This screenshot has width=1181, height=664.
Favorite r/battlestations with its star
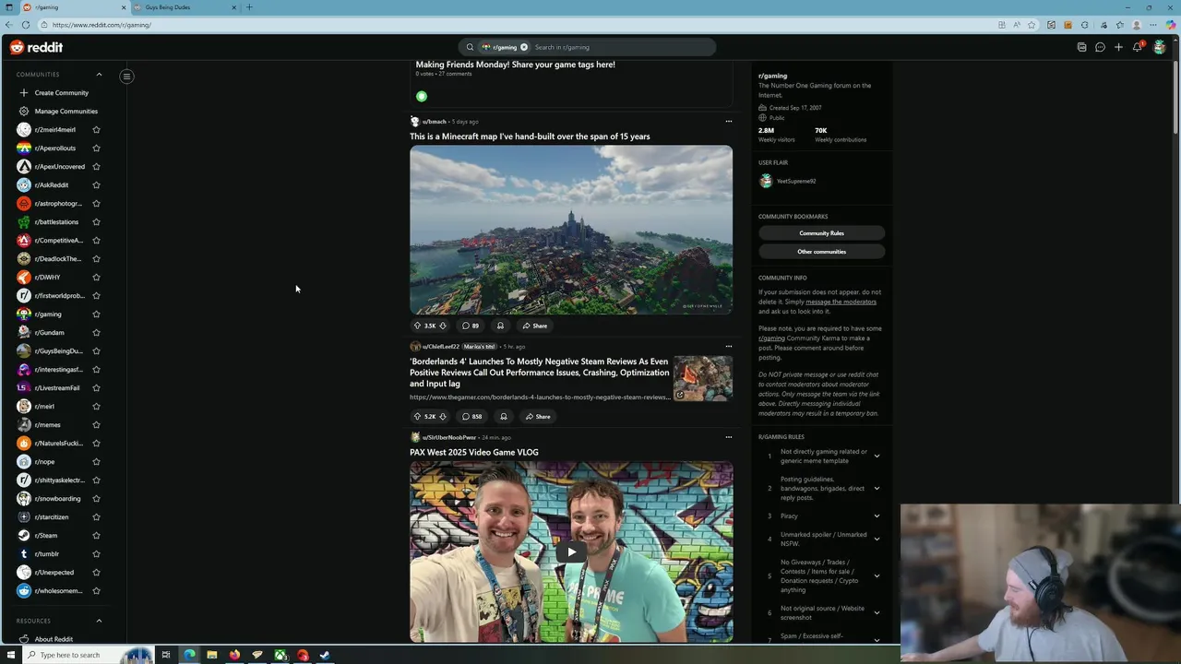click(x=96, y=221)
